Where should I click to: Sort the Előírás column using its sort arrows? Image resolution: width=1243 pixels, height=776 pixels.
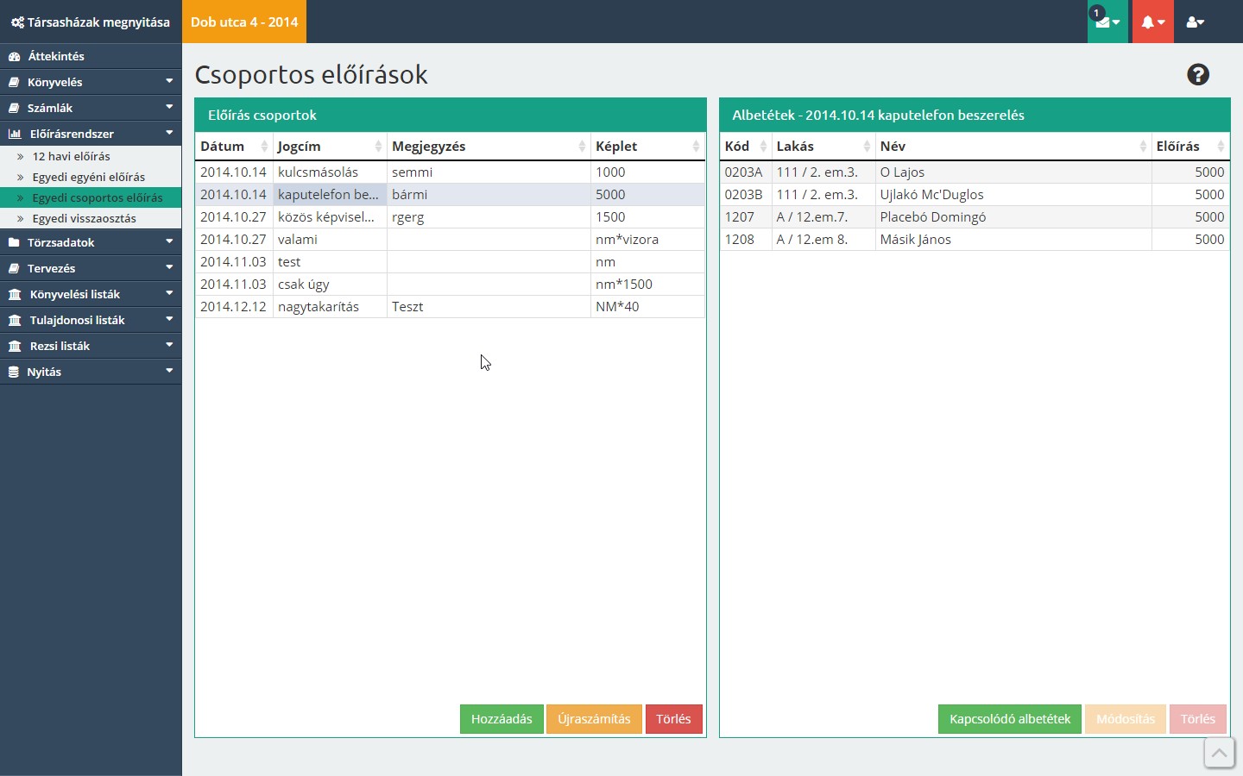pyautogui.click(x=1220, y=147)
